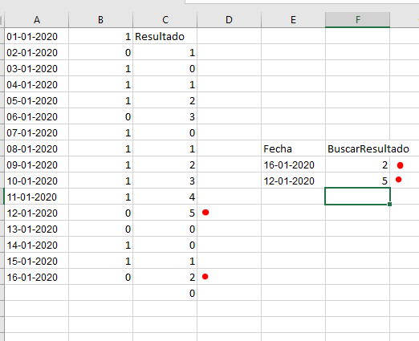
Task: Click the fill handle of active cell
Action: 389,204
